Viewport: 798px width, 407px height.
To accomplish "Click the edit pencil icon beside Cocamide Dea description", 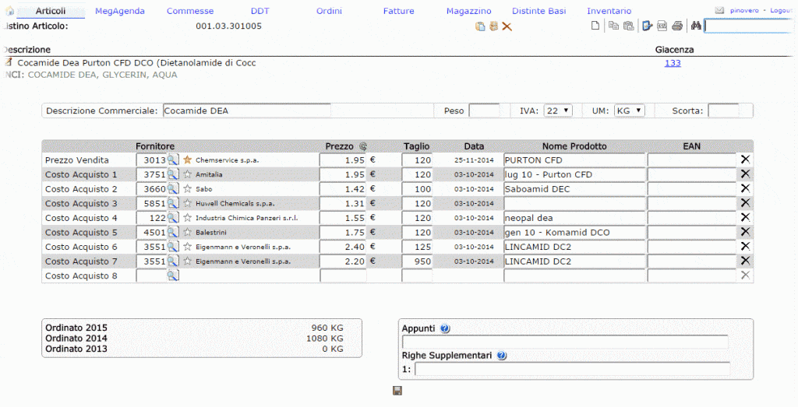I will point(8,62).
